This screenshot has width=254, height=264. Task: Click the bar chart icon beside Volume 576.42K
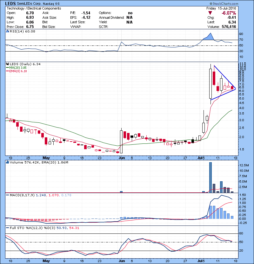(x=7, y=162)
